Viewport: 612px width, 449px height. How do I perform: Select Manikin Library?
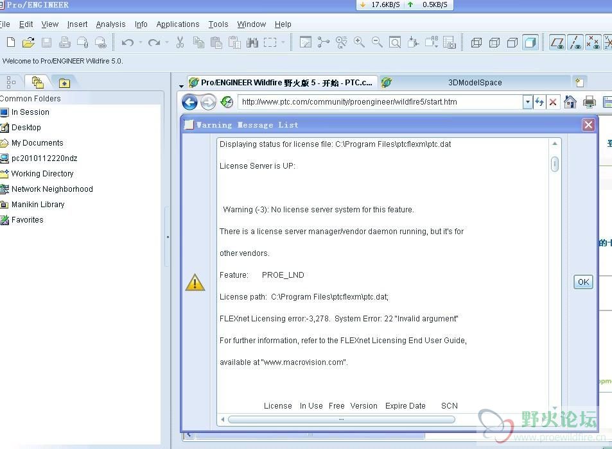pyautogui.click(x=33, y=205)
